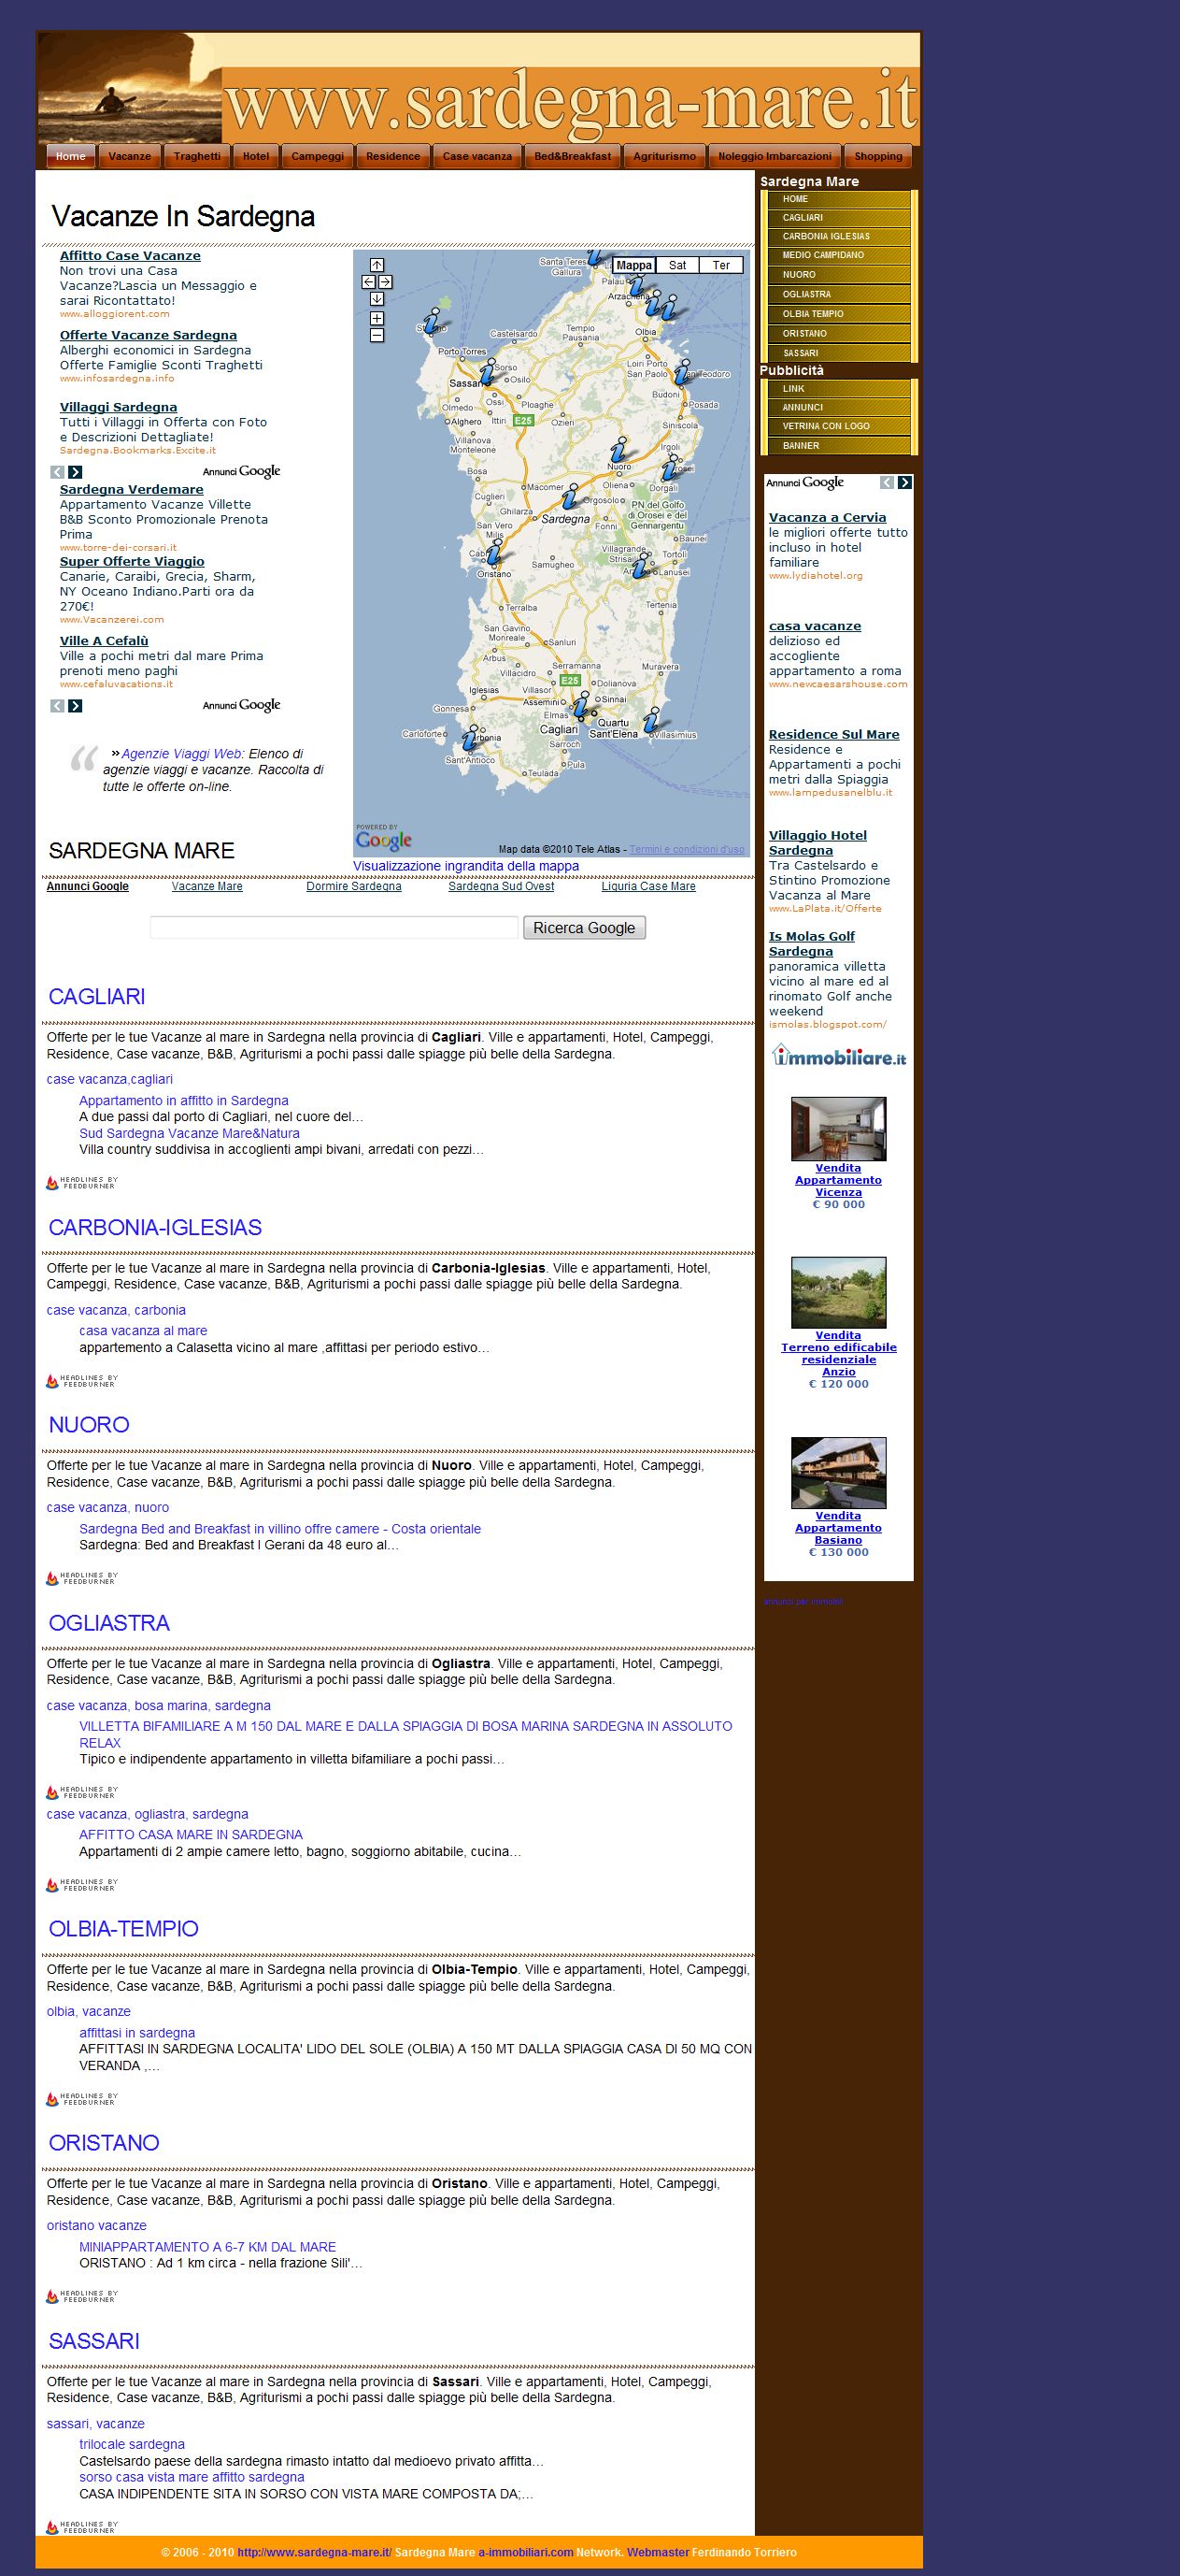Select CAGLIARI in the sidebar menu
1180x2576 pixels.
click(838, 217)
